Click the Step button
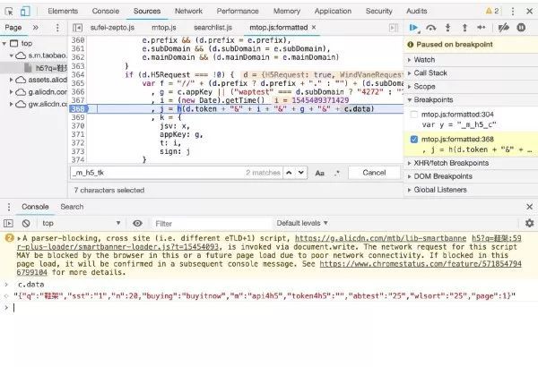The height and width of the screenshot is (367, 538). [482, 28]
